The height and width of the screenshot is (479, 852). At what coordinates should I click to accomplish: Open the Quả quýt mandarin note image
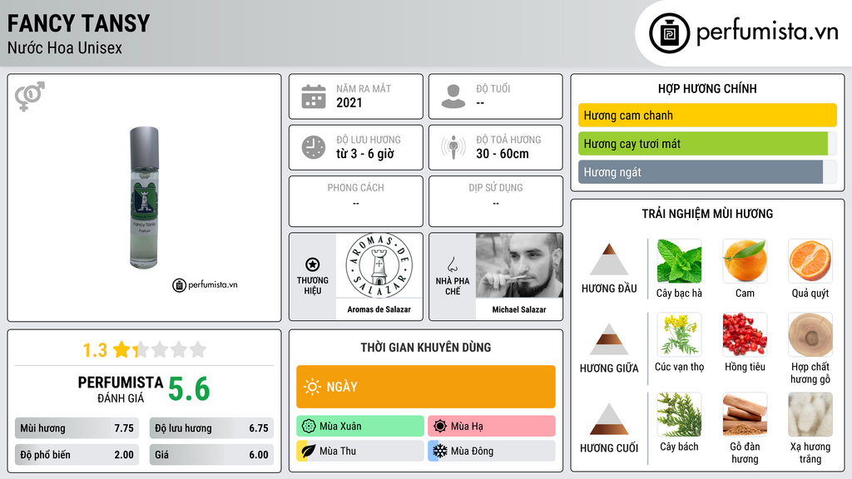pos(810,261)
